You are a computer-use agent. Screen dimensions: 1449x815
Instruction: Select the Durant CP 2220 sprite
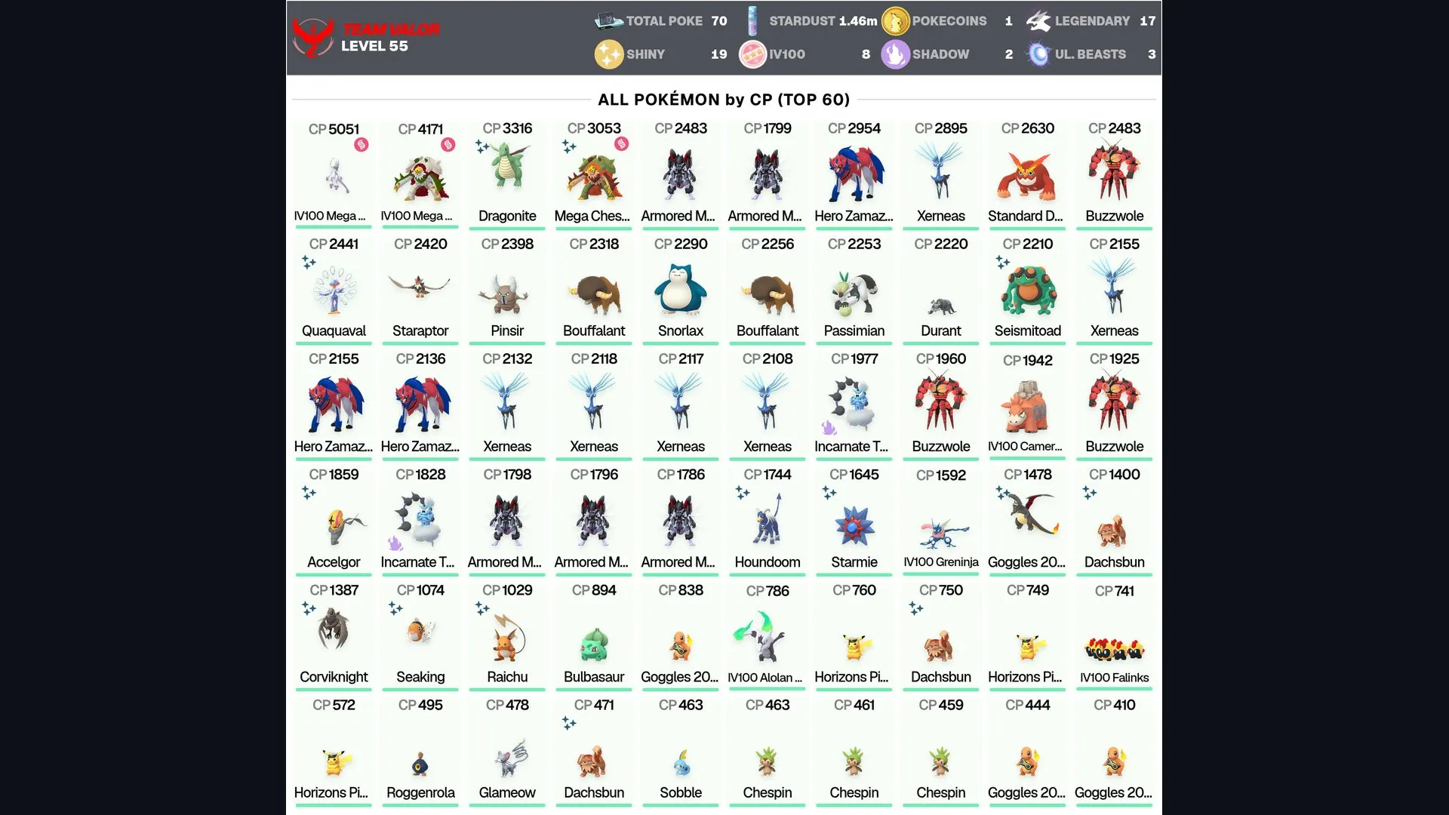click(x=942, y=306)
